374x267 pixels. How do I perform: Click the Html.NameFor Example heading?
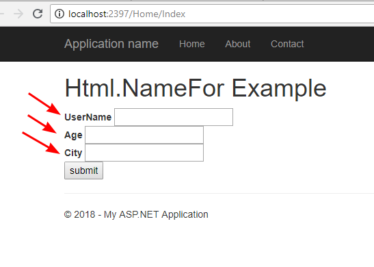click(196, 88)
